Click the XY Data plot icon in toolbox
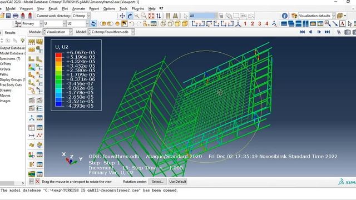This screenshot has width=356, height=200. (x=39, y=136)
